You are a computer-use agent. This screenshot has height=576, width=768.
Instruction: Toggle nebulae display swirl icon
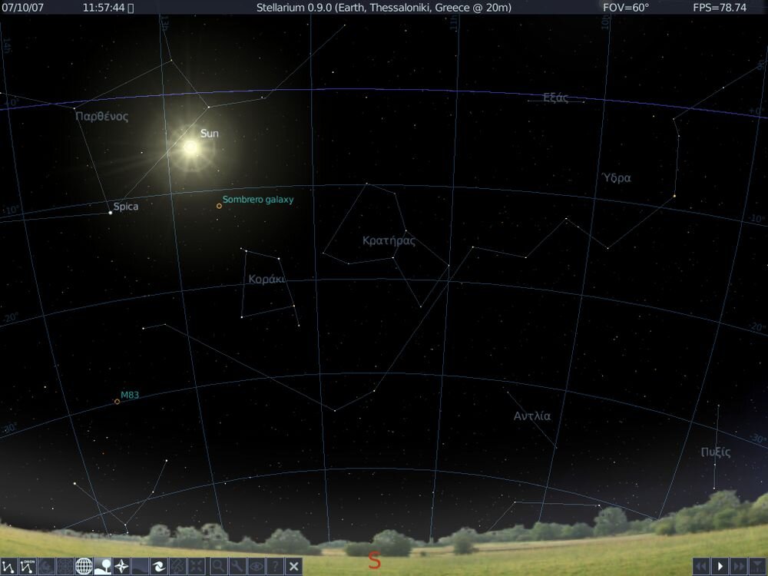pyautogui.click(x=159, y=567)
